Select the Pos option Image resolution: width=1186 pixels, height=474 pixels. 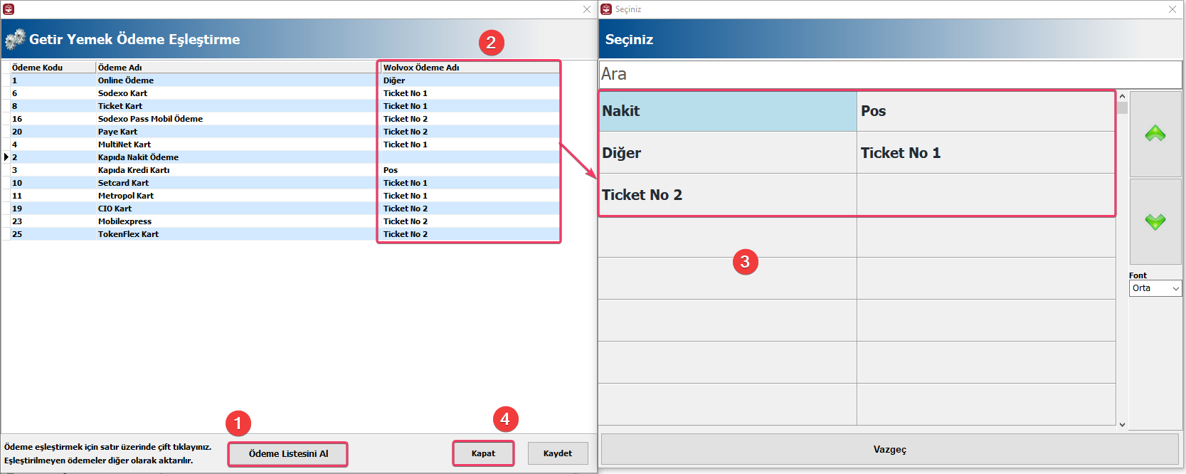[985, 111]
